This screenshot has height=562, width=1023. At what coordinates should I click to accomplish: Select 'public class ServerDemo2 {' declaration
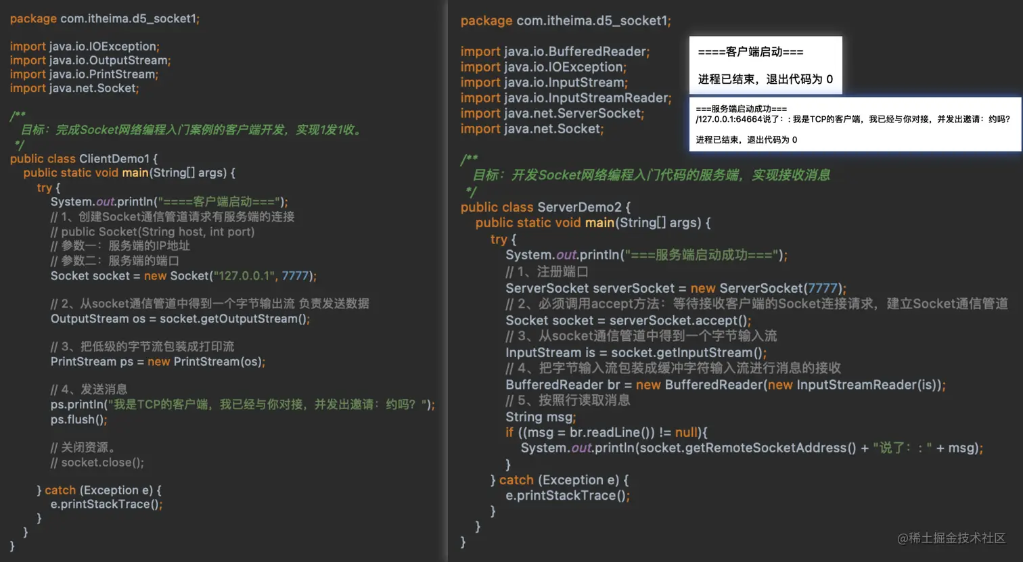[x=545, y=207]
